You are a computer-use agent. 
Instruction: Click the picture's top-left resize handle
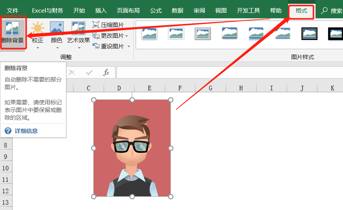point(94,100)
